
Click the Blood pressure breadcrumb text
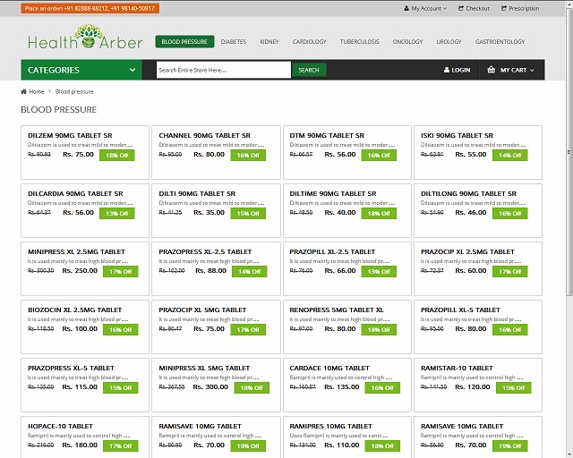click(74, 91)
